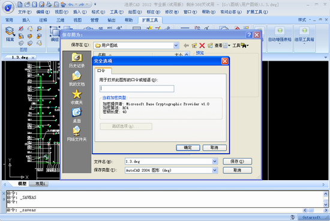
Task: Click the help question mark in save dialog
Action: tap(249, 35)
